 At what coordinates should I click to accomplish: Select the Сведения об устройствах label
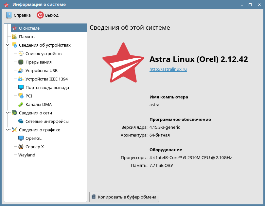(x=45, y=45)
